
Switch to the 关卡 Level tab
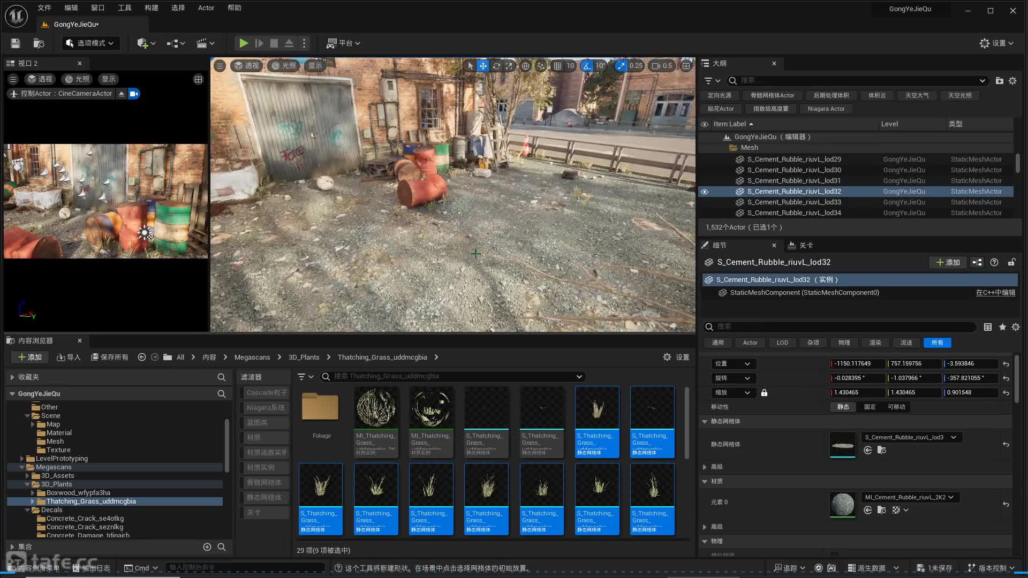800,246
